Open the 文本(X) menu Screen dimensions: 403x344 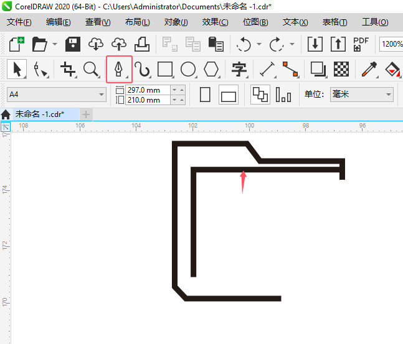point(295,22)
